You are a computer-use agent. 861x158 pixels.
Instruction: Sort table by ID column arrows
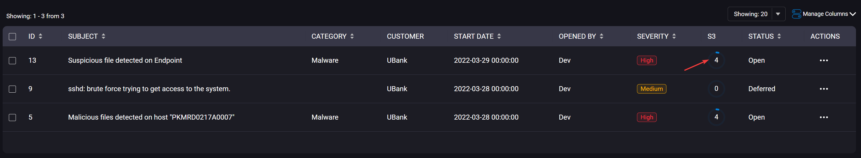click(x=40, y=36)
